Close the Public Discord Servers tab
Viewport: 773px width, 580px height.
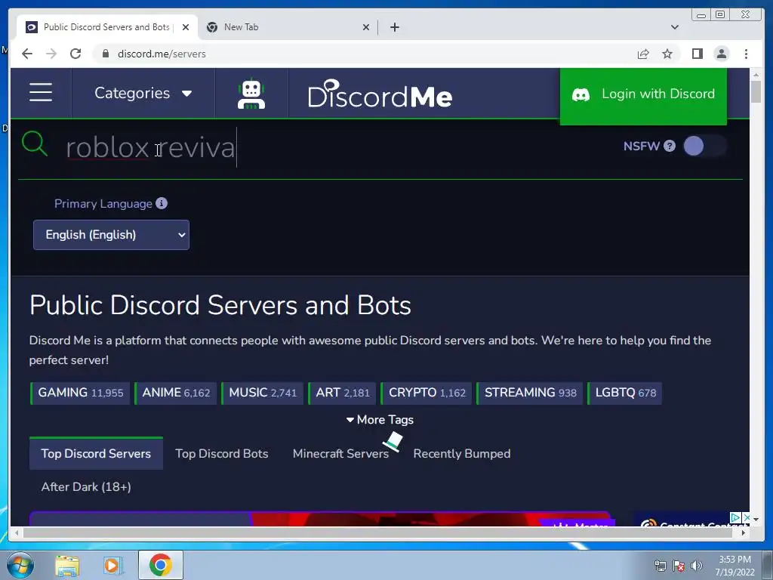pyautogui.click(x=186, y=27)
